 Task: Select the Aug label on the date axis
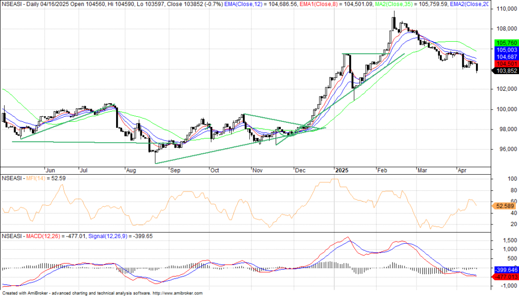[x=131, y=171]
